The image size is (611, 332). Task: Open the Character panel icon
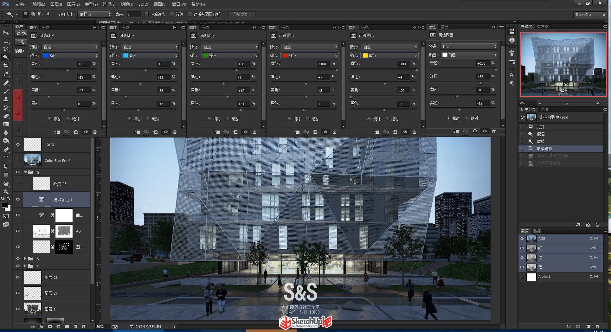[x=512, y=75]
